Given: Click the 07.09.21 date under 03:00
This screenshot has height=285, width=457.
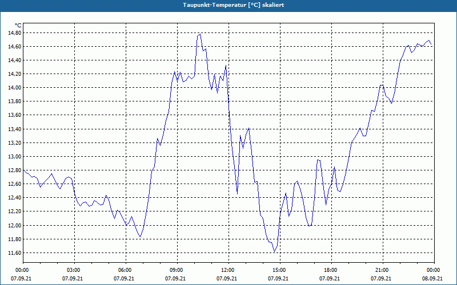Looking at the screenshot, I should point(73,279).
